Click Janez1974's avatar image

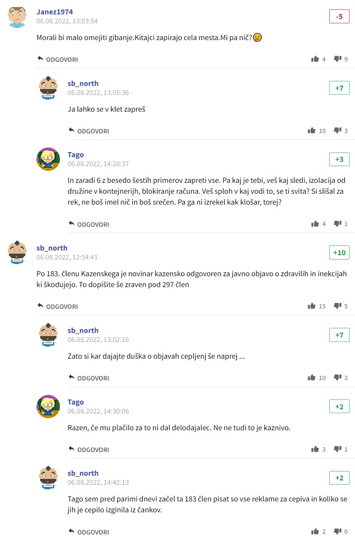(x=17, y=18)
